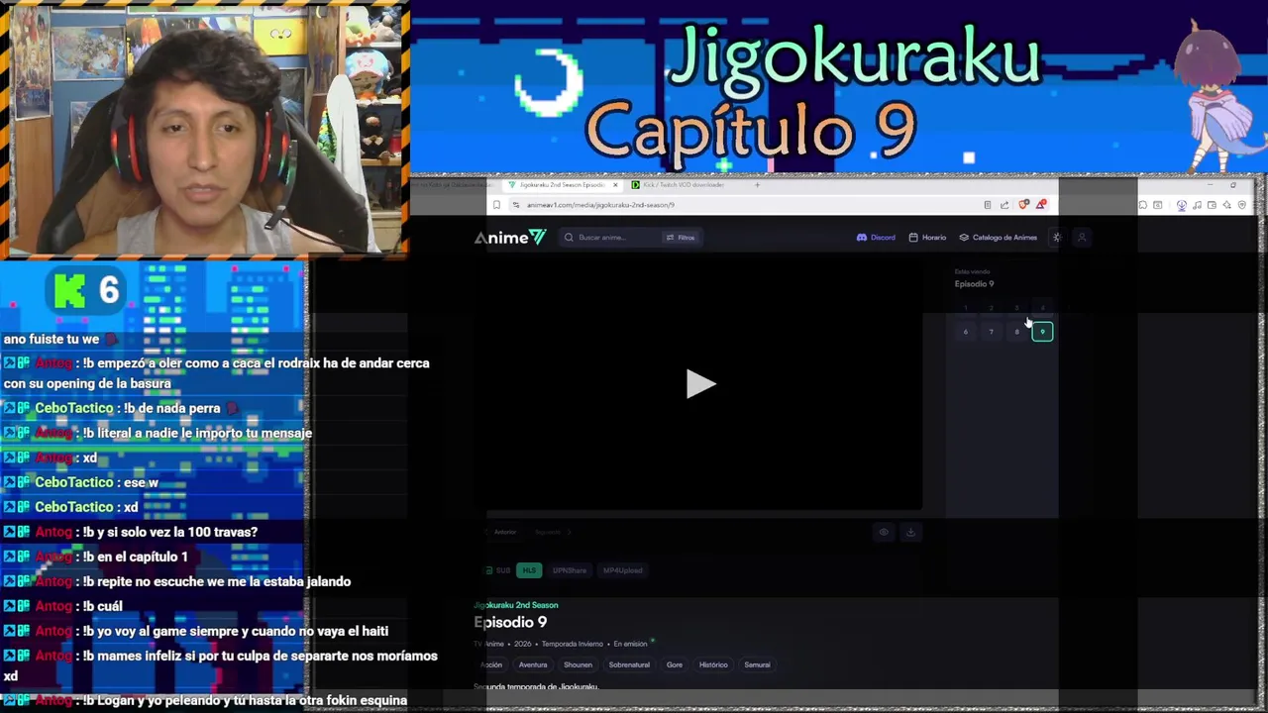Close the Jigokuraku browser tab
1268x713 pixels.
click(x=615, y=185)
